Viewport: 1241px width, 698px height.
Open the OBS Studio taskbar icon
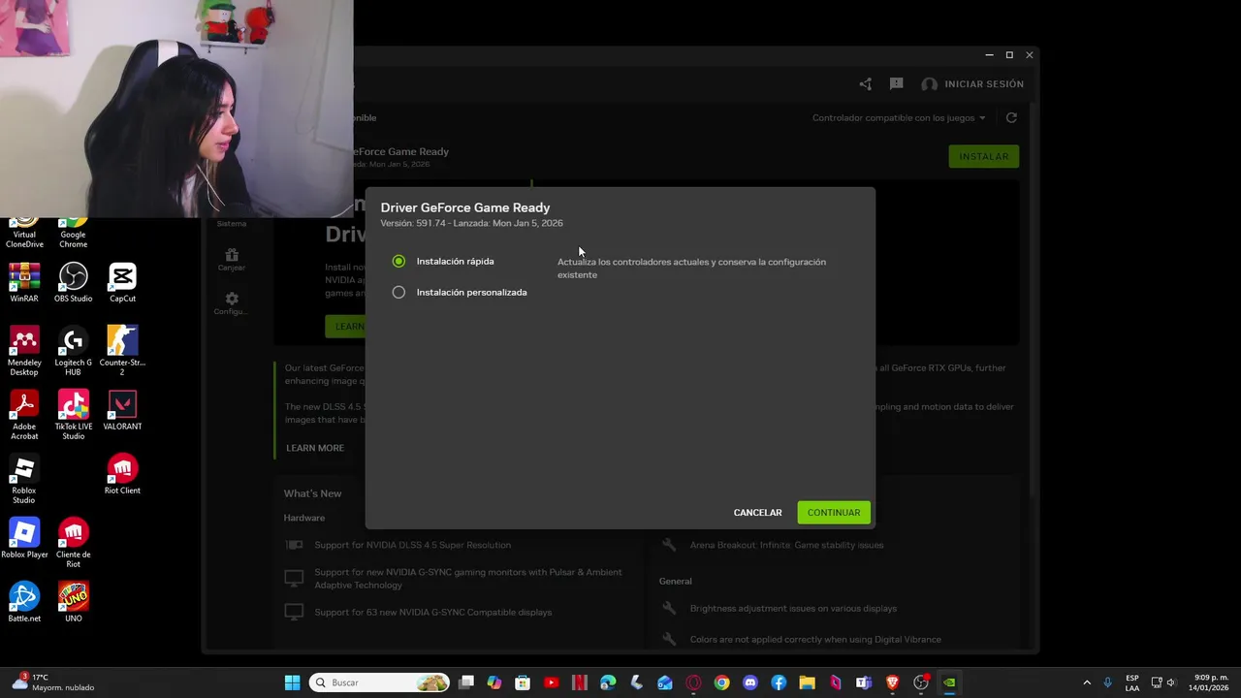pyautogui.click(x=921, y=682)
